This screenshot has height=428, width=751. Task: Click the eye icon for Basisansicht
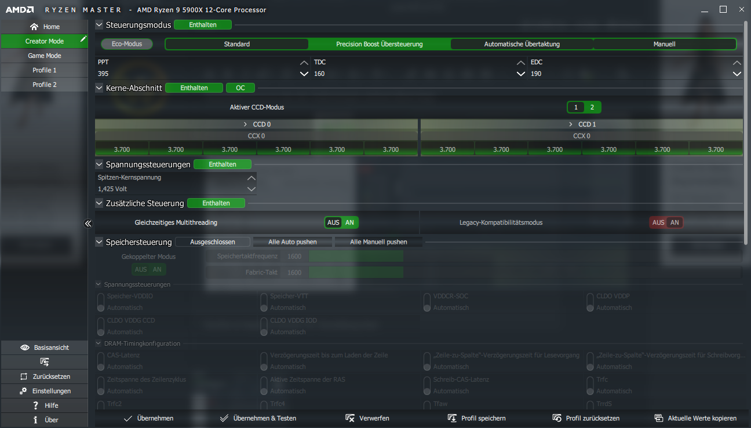(x=25, y=347)
